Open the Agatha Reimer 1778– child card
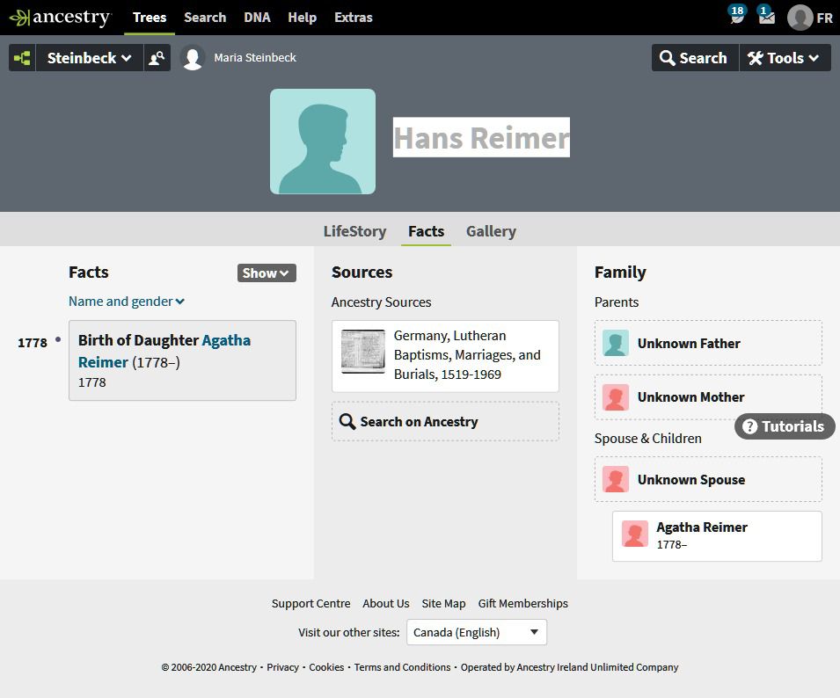The height and width of the screenshot is (698, 840). tap(717, 536)
